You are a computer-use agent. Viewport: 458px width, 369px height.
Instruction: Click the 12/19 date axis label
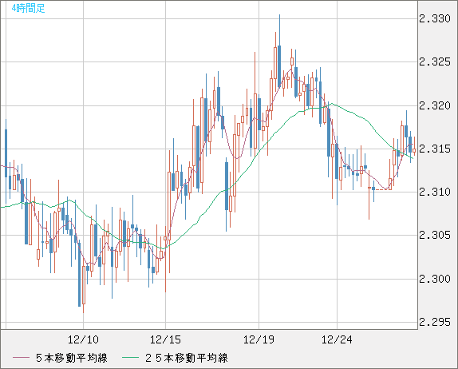tap(259, 339)
